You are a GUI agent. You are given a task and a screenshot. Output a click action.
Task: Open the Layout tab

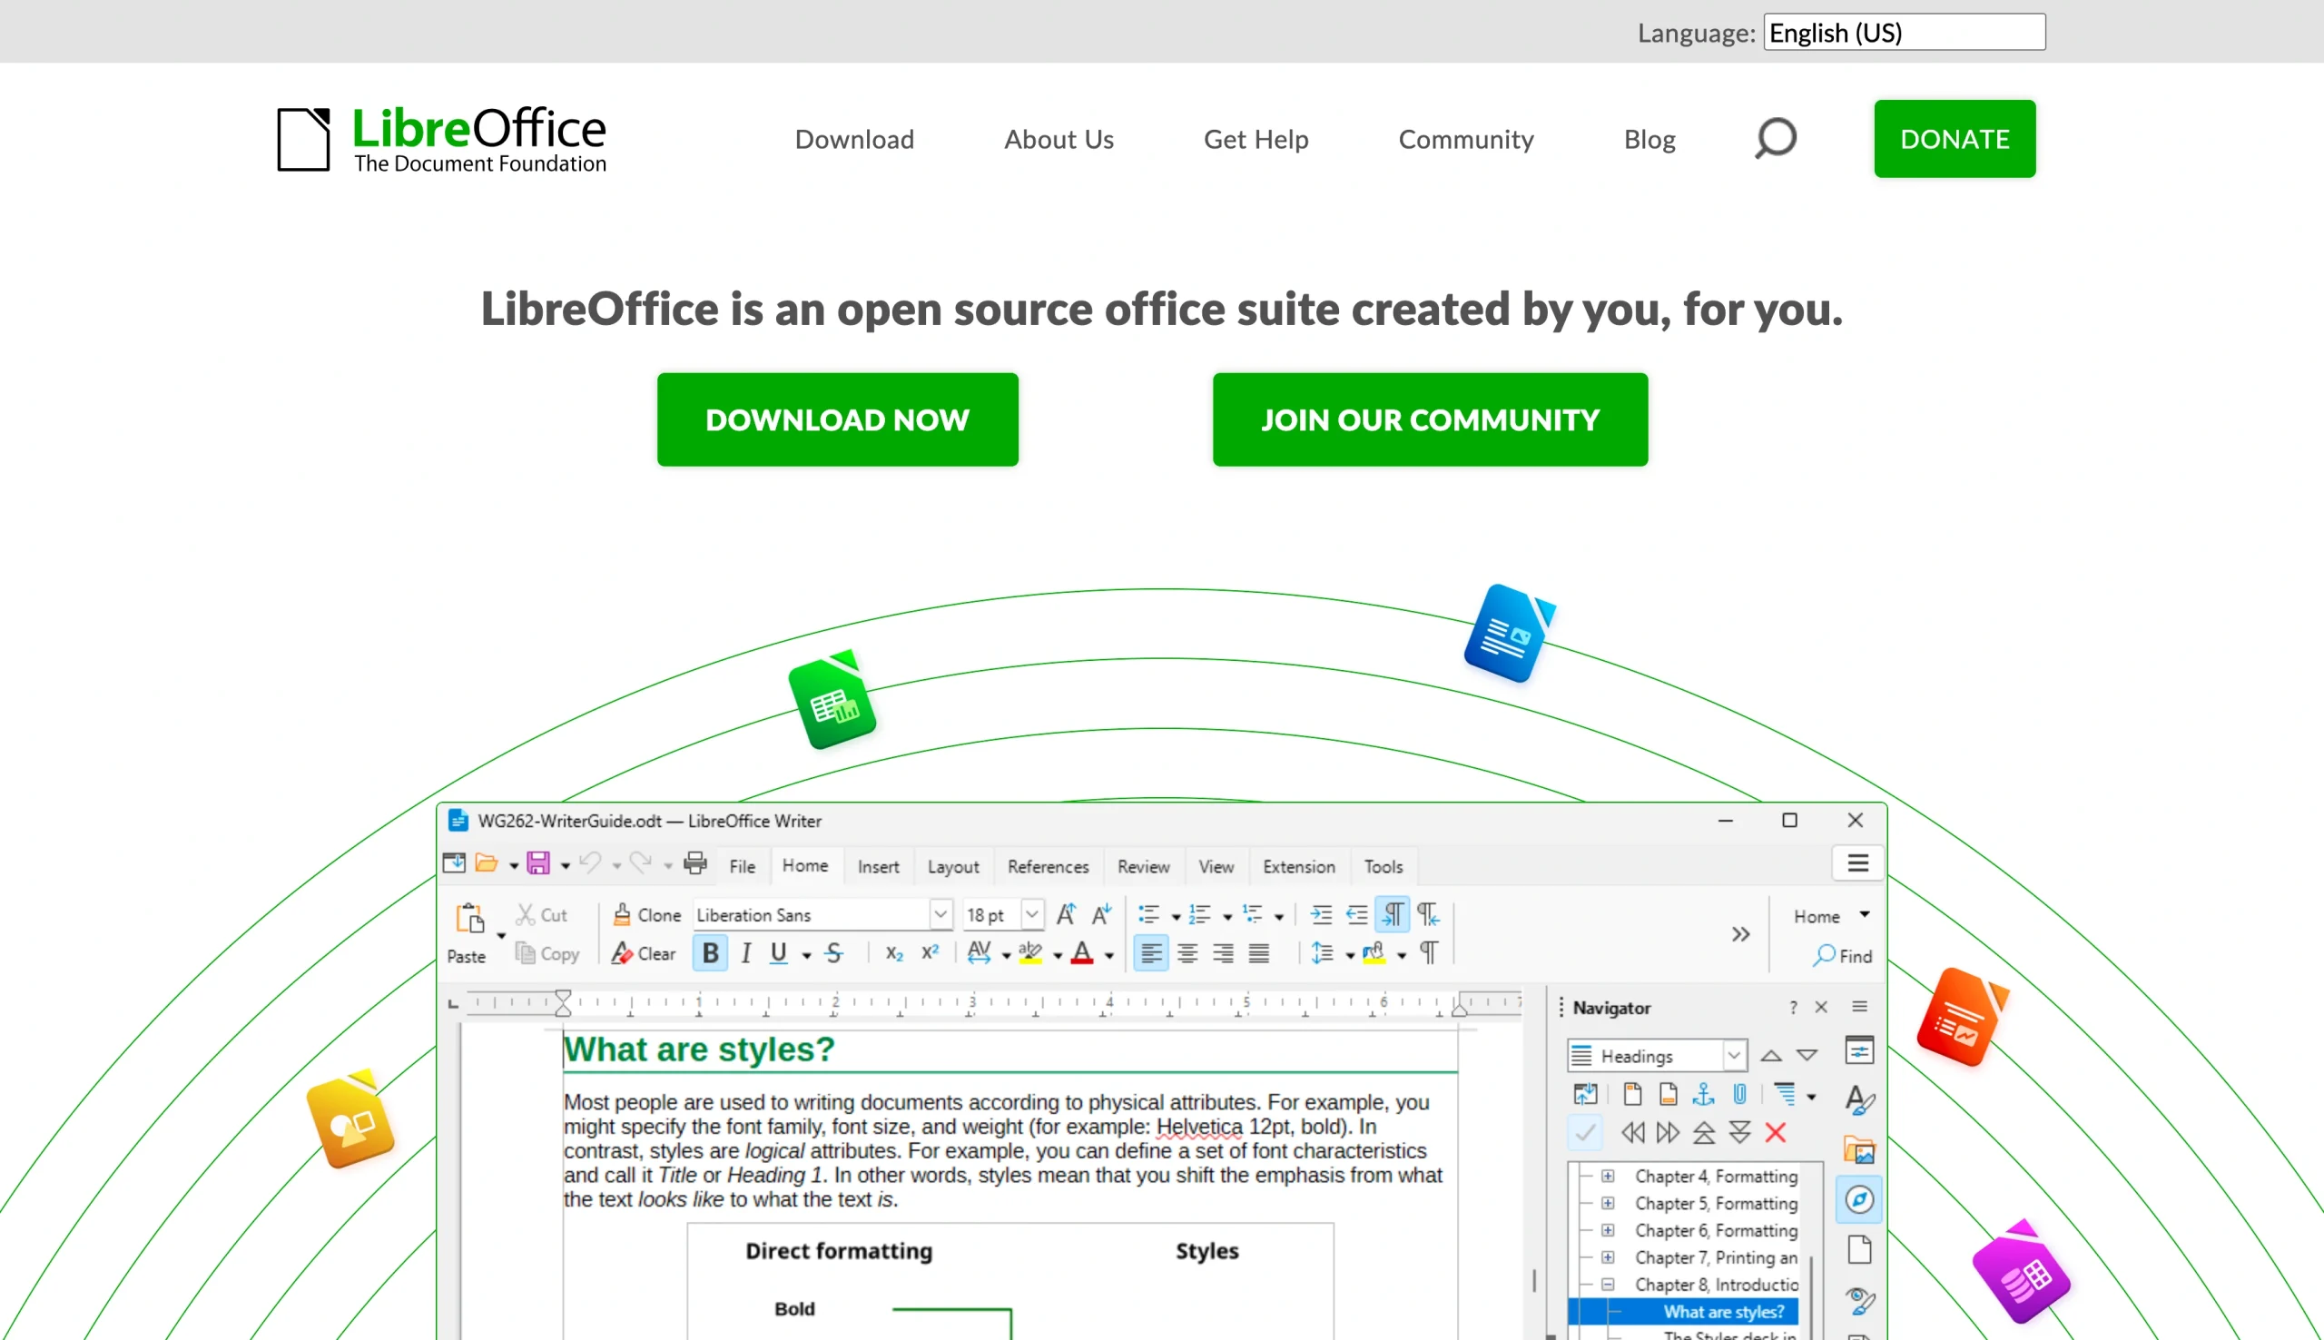click(x=953, y=867)
